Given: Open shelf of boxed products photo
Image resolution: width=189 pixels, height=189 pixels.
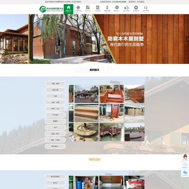Looking at the screenshot, I should (87, 182).
